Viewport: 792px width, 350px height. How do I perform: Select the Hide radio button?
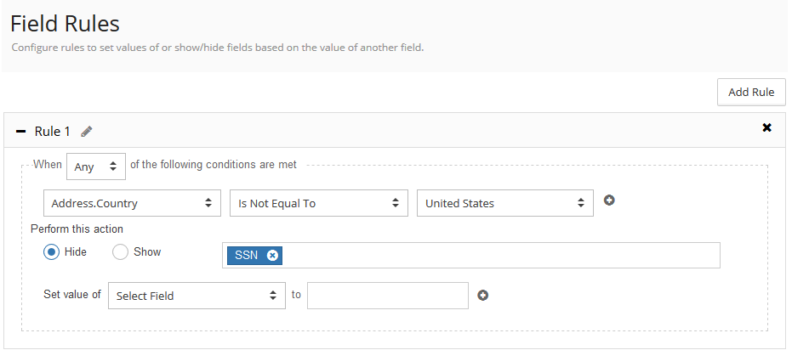tap(51, 252)
